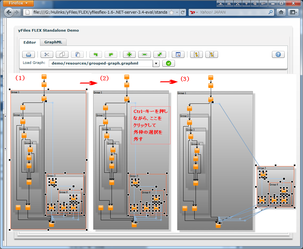303x249 pixels.
Task: Click the page identity icon in the address bar
Action: 28,12
